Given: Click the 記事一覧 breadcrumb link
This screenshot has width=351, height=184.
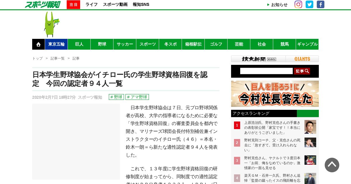Looking at the screenshot, I should [x=58, y=58].
